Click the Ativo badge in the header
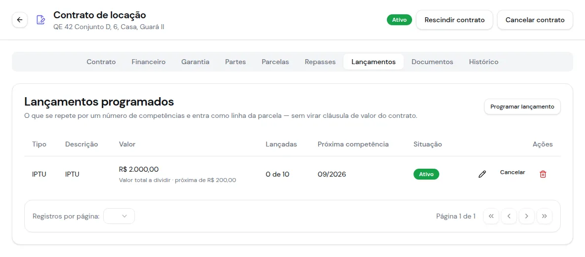585x257 pixels. [399, 20]
